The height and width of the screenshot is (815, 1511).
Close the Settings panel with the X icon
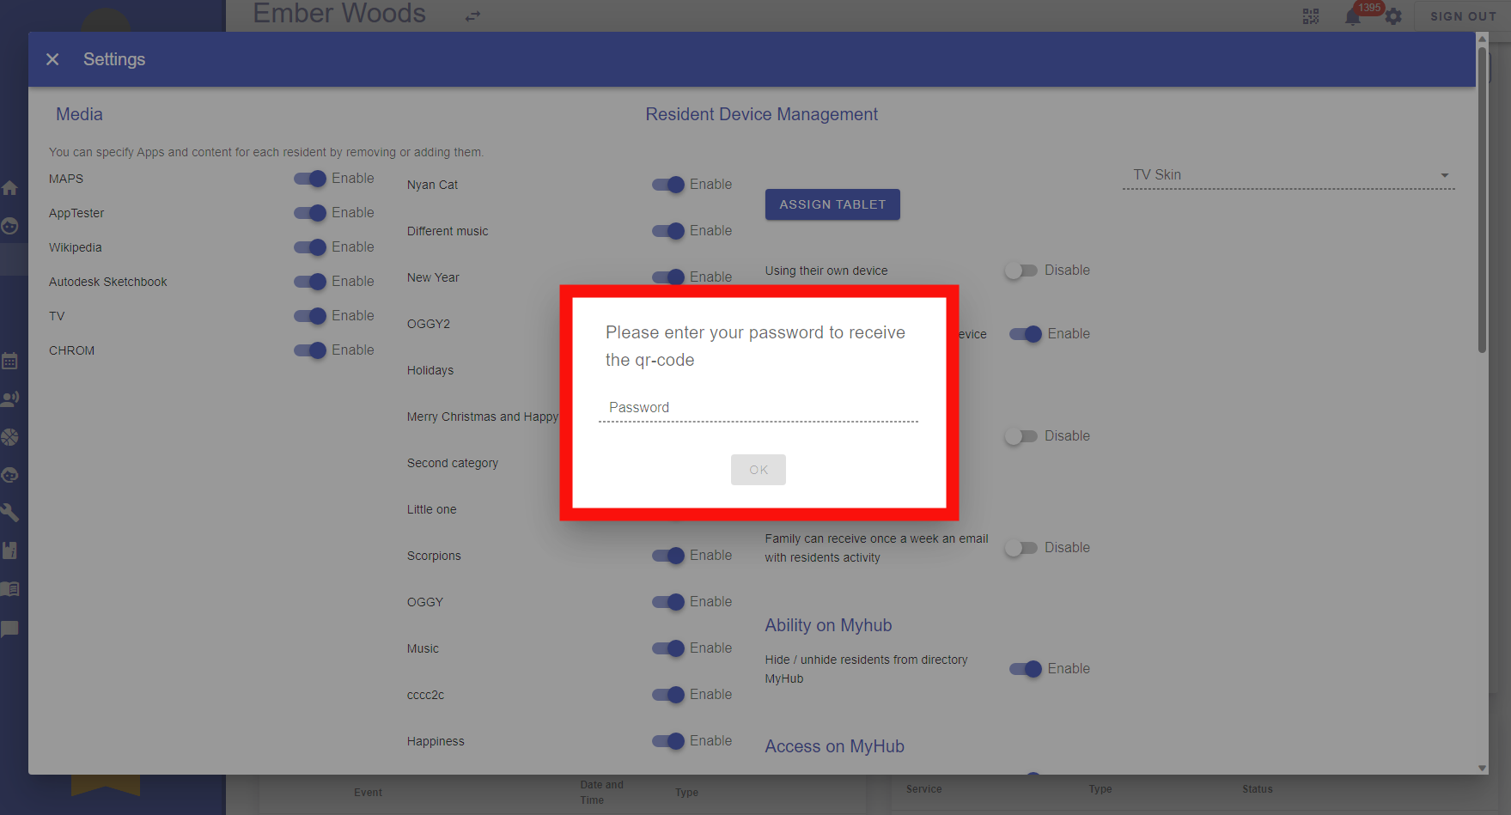52,59
